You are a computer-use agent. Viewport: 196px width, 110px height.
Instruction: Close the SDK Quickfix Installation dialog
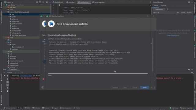[x=148, y=16]
